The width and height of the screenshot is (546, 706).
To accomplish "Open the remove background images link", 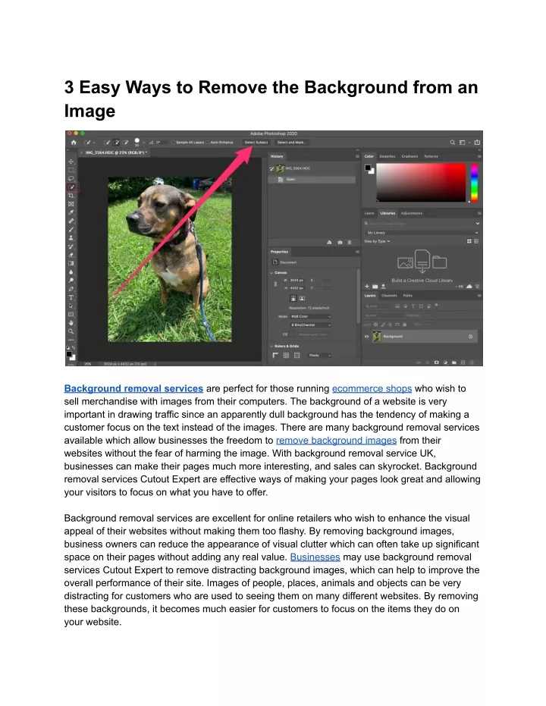I will click(x=336, y=441).
